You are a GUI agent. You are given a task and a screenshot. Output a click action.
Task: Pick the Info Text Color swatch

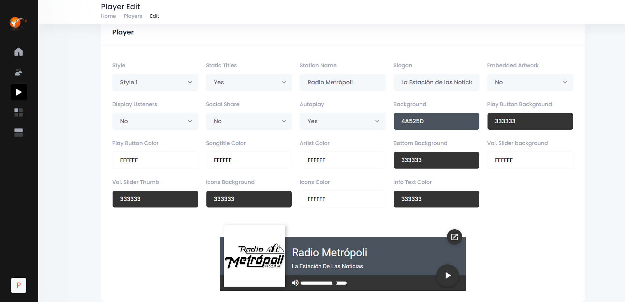click(436, 199)
